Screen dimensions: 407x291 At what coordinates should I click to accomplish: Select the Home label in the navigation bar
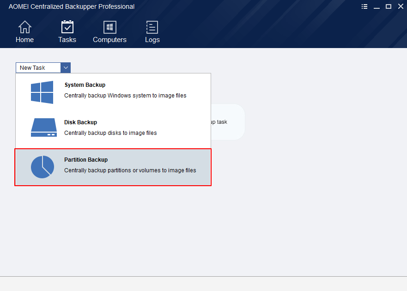click(x=24, y=40)
